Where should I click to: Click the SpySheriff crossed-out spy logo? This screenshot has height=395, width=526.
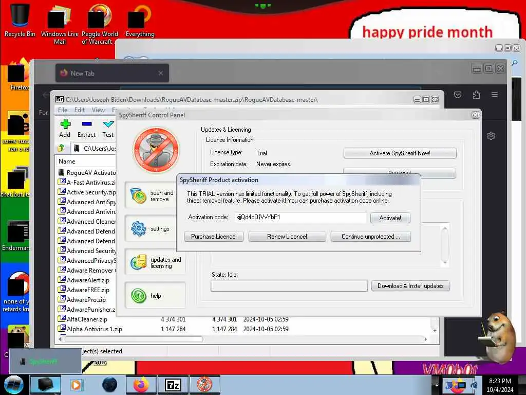point(156,150)
